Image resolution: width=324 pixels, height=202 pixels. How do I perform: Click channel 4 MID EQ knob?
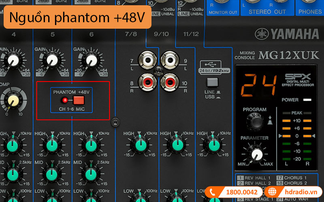click(x=13, y=175)
